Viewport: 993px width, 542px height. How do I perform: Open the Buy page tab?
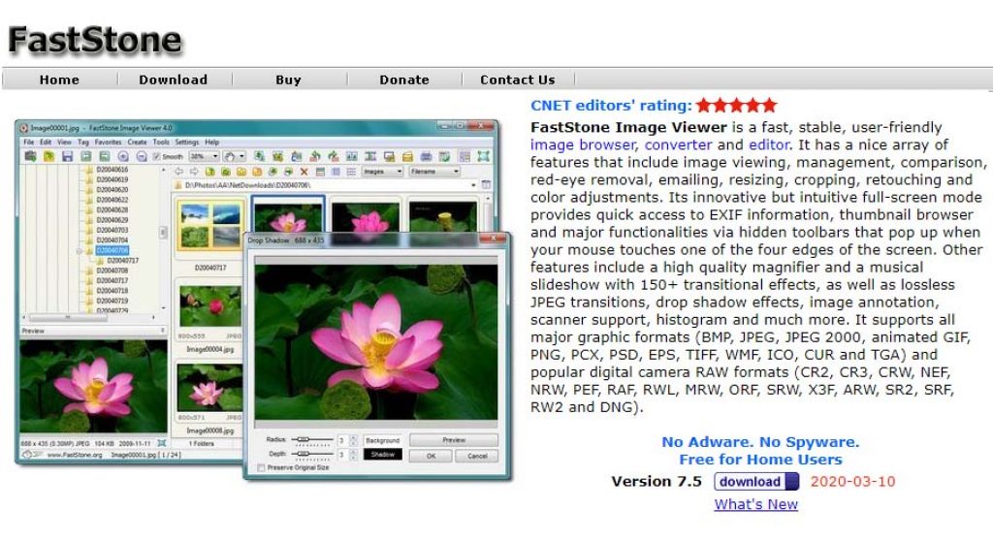[288, 80]
